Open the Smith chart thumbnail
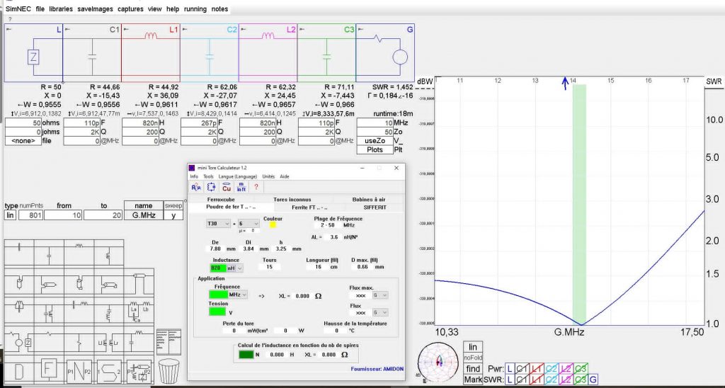This screenshot has width=725, height=388. click(438, 363)
